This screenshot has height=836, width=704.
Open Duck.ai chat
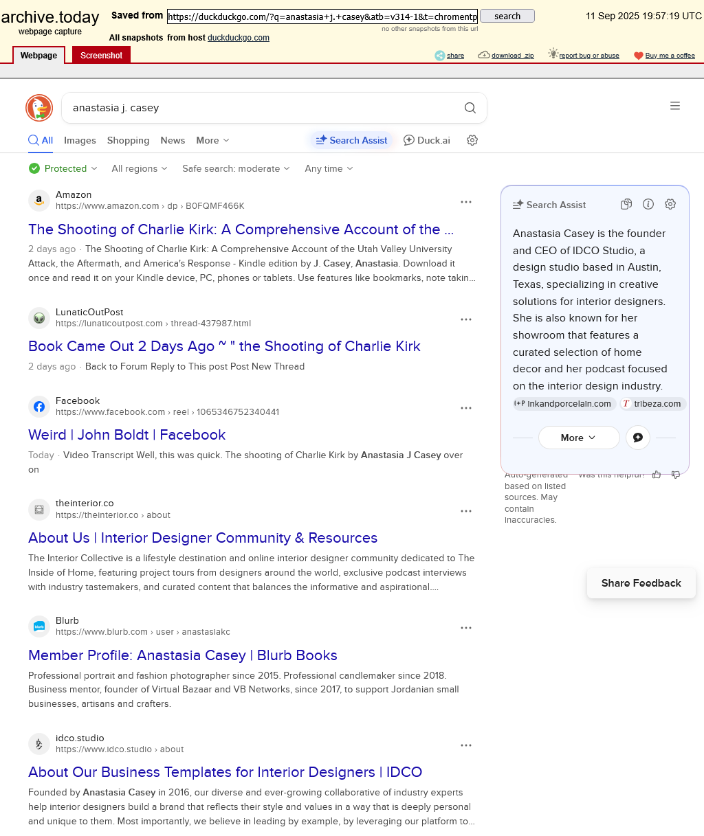427,140
